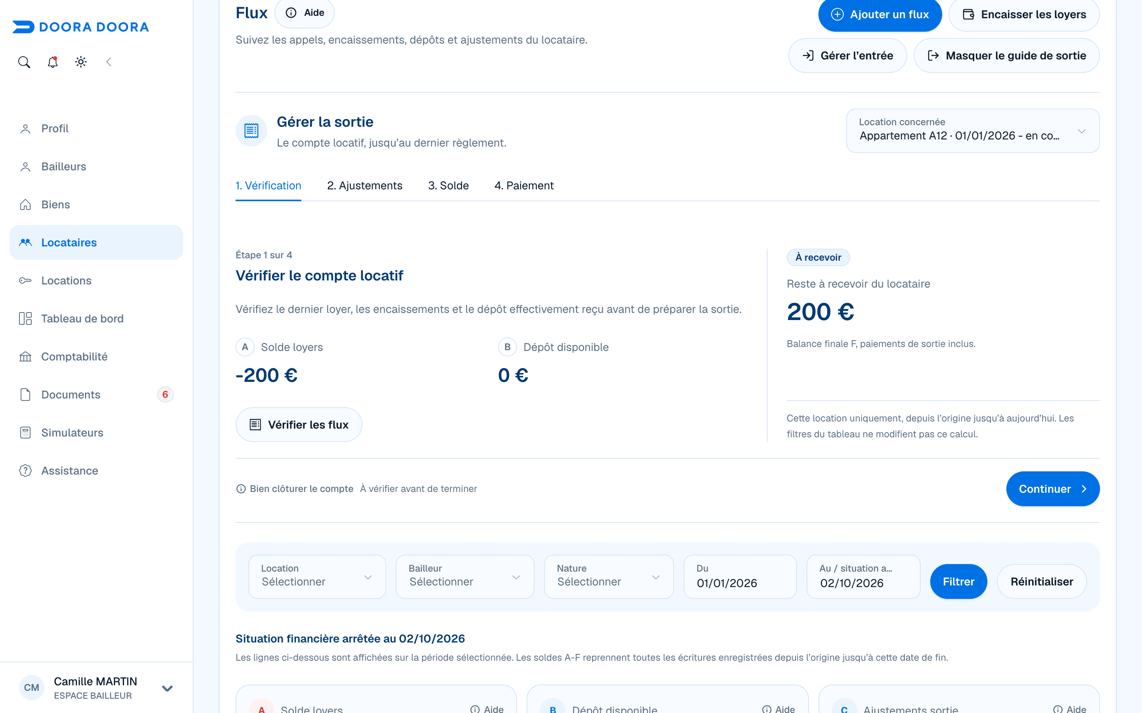Switch to the 4. Paiement tab
This screenshot has height=713, width=1142.
coord(524,186)
